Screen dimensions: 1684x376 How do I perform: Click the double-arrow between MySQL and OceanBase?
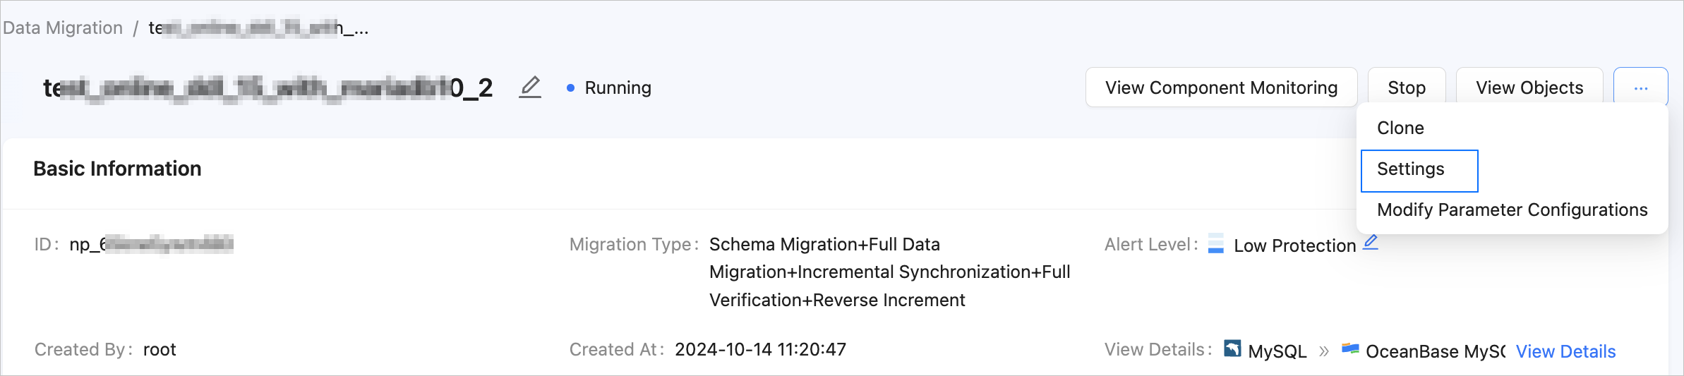(1324, 351)
